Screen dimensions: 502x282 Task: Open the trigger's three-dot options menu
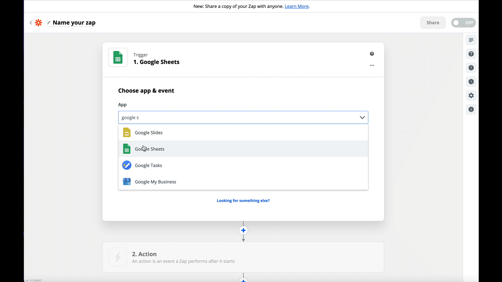tap(372, 65)
